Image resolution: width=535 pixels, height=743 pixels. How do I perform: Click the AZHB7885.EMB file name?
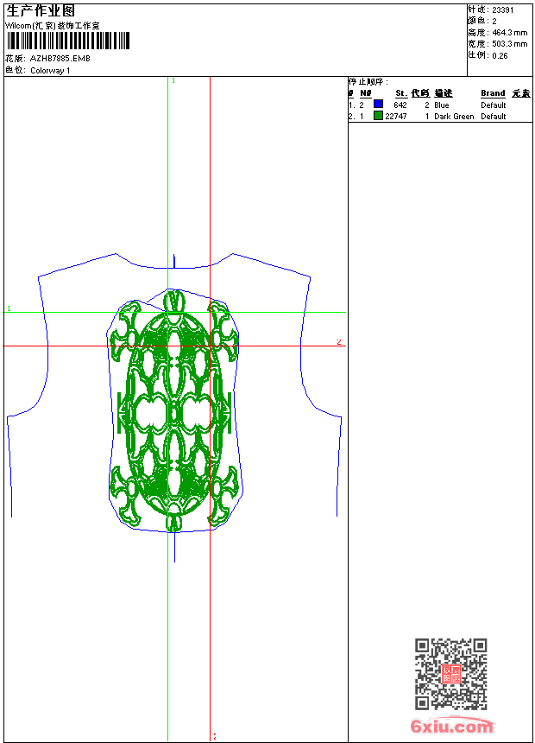click(60, 59)
